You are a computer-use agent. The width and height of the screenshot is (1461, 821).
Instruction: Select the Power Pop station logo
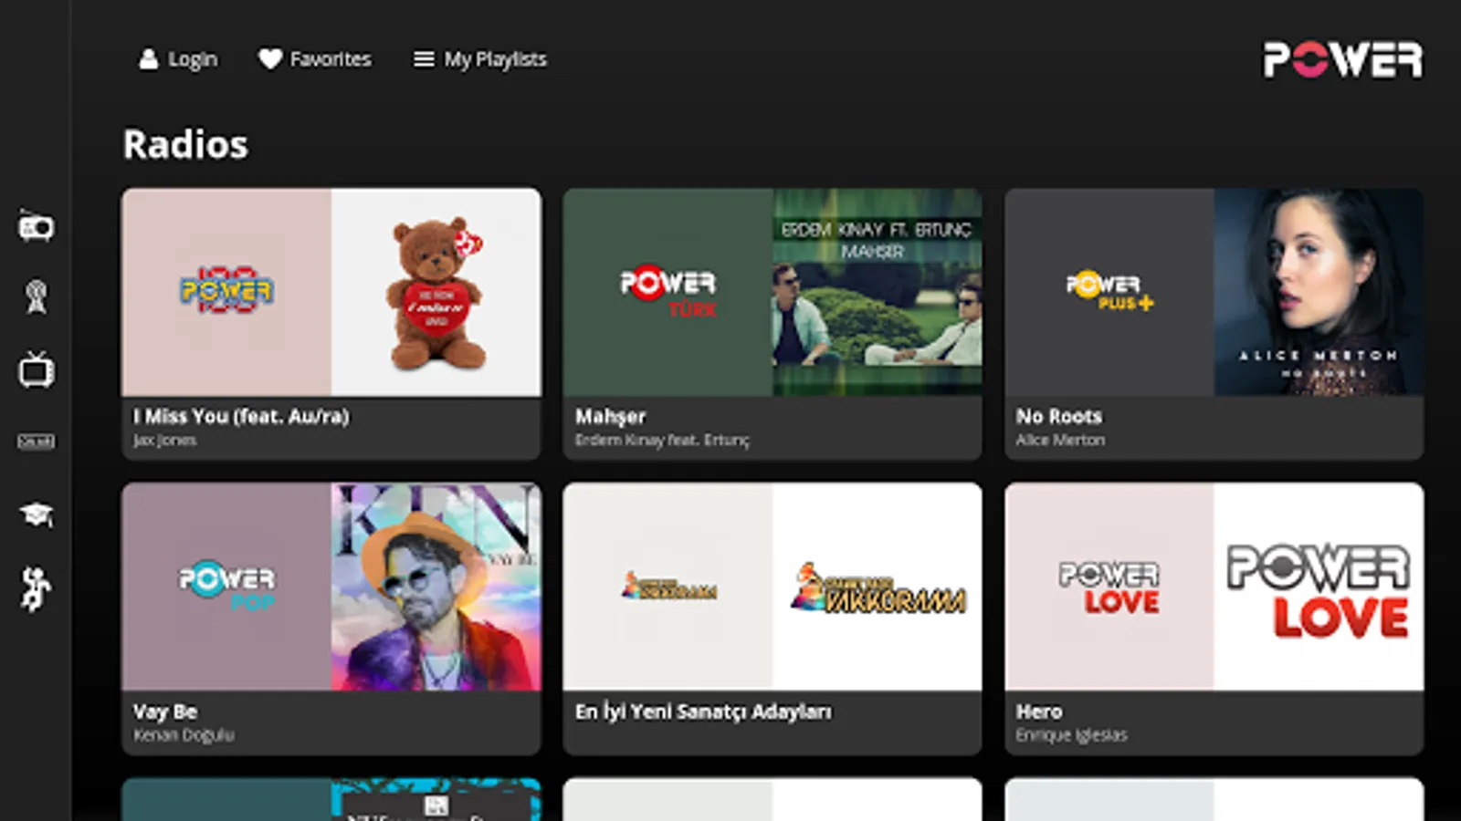[226, 585]
